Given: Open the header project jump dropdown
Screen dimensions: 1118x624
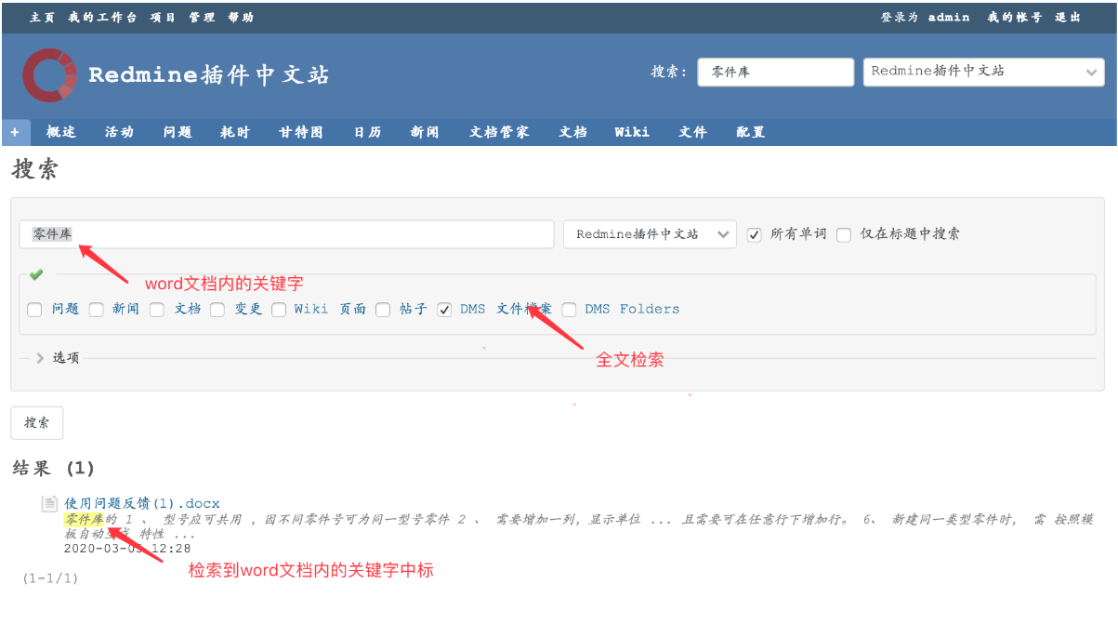Looking at the screenshot, I should point(983,72).
